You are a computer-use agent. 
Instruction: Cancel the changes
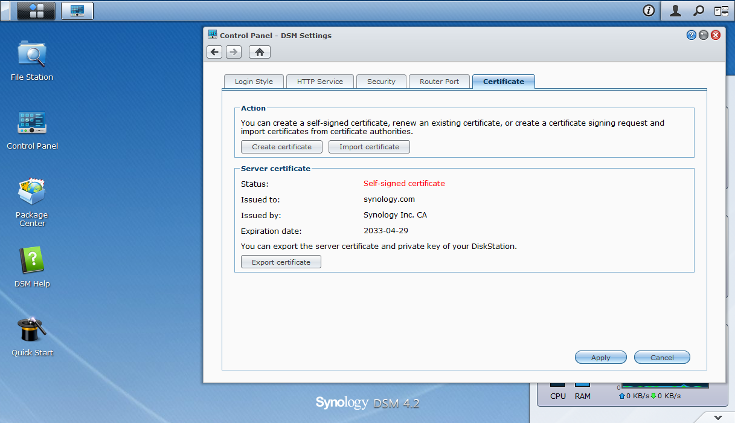click(x=662, y=357)
